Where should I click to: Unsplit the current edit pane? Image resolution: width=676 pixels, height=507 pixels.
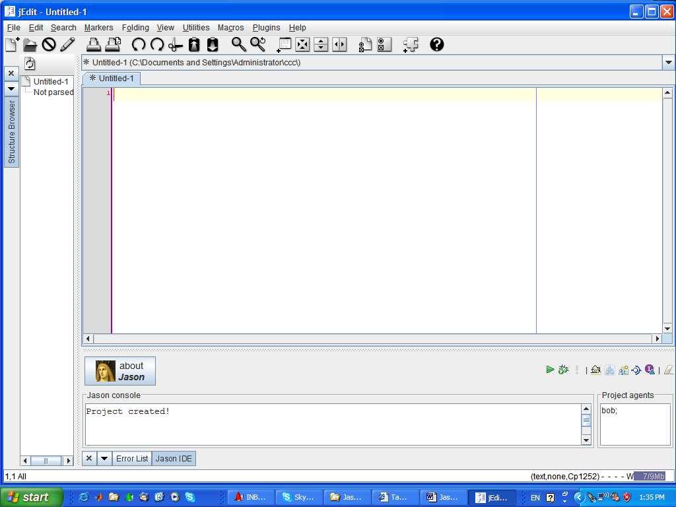tap(302, 44)
